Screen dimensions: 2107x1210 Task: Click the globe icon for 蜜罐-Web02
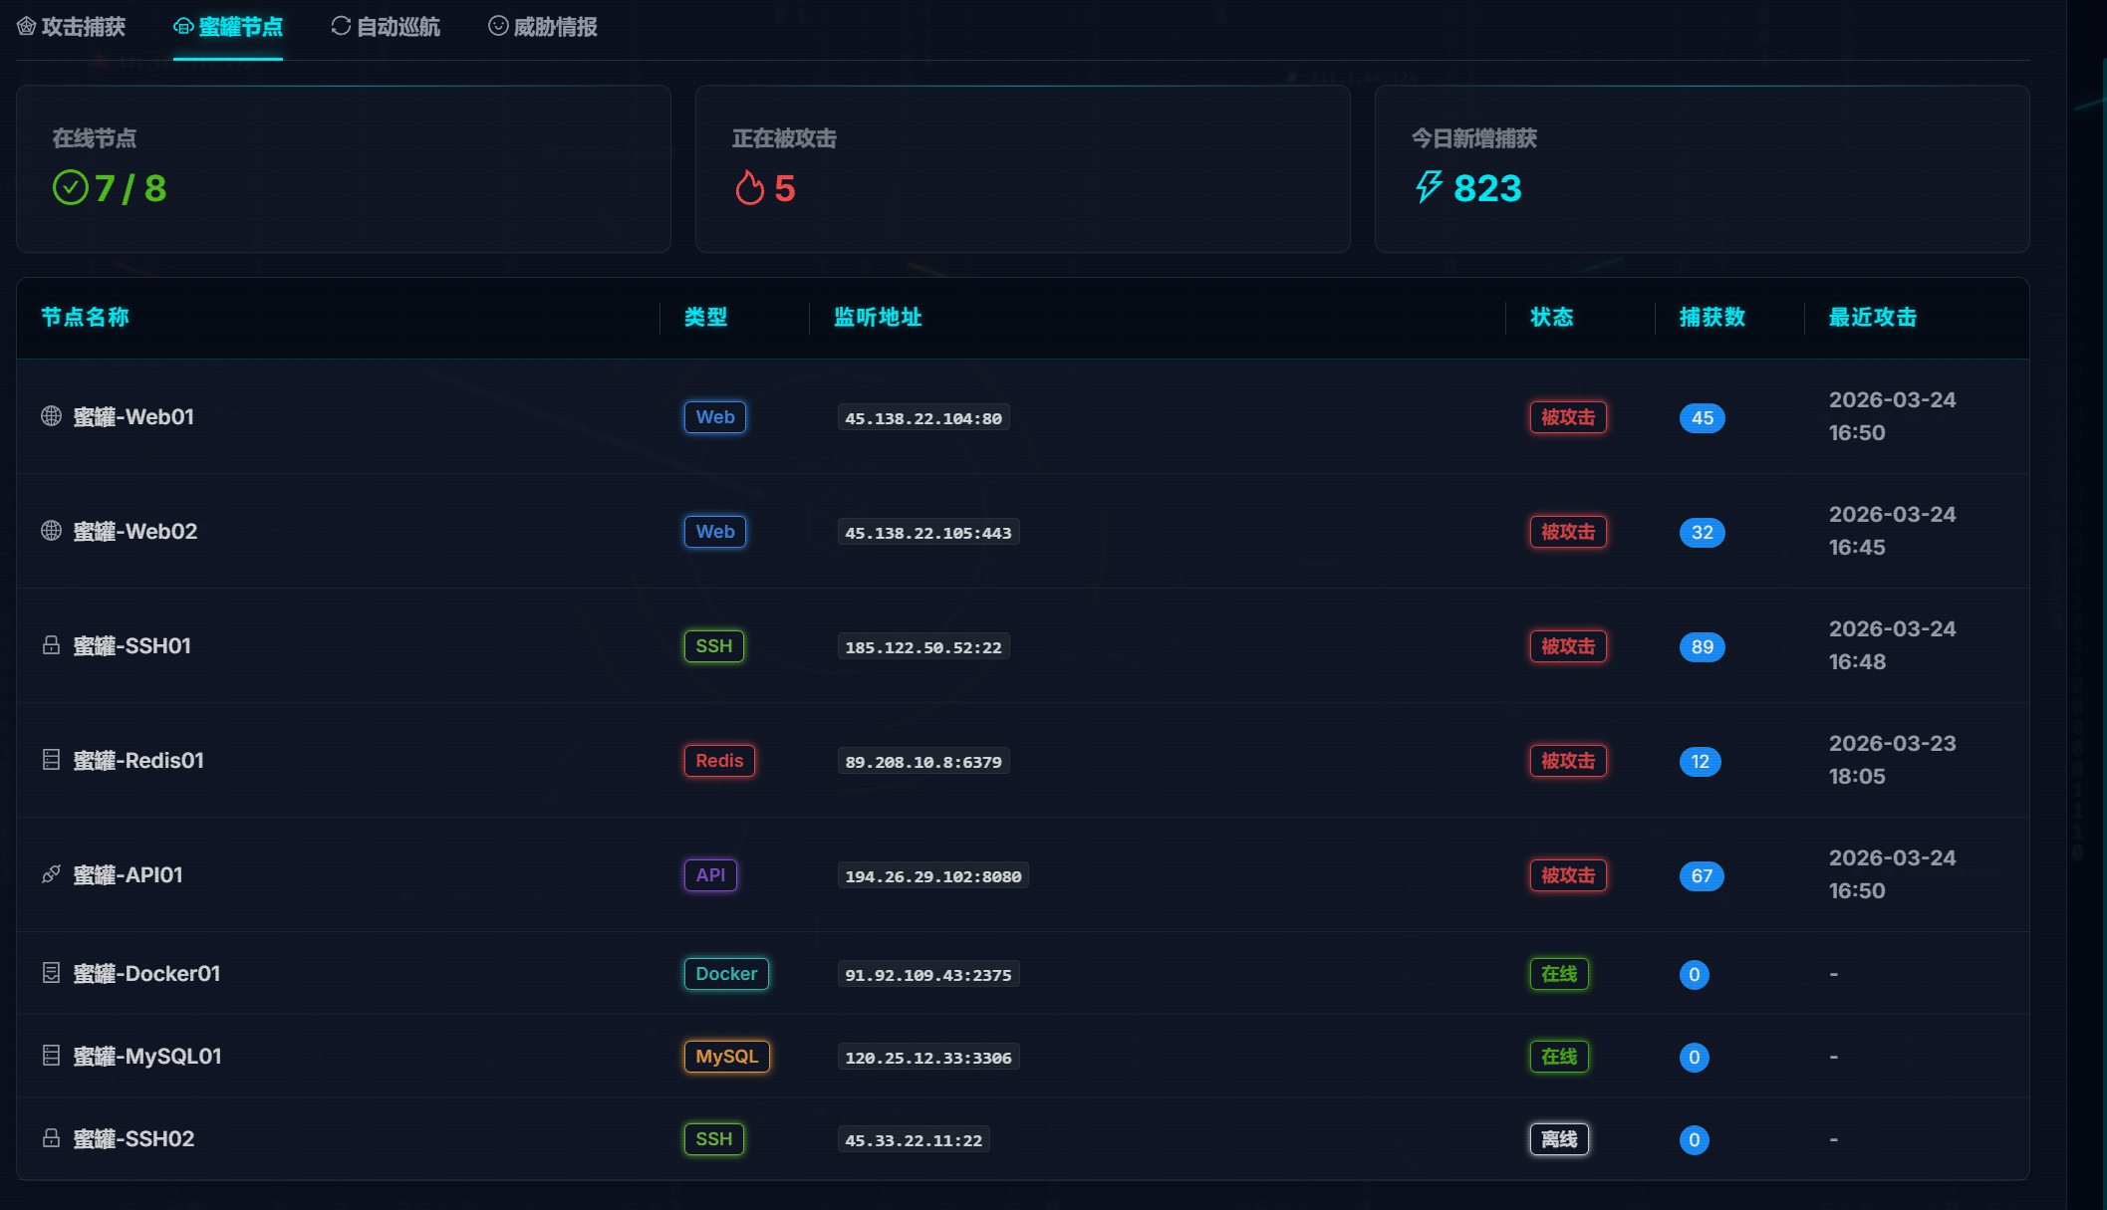[51, 531]
